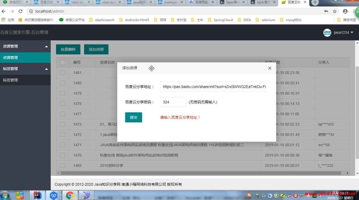
Task: Switch to the 百度网盘 browser tab
Action: (202, 2)
